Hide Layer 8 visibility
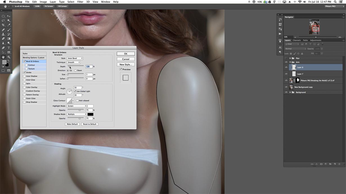 [x=286, y=67]
